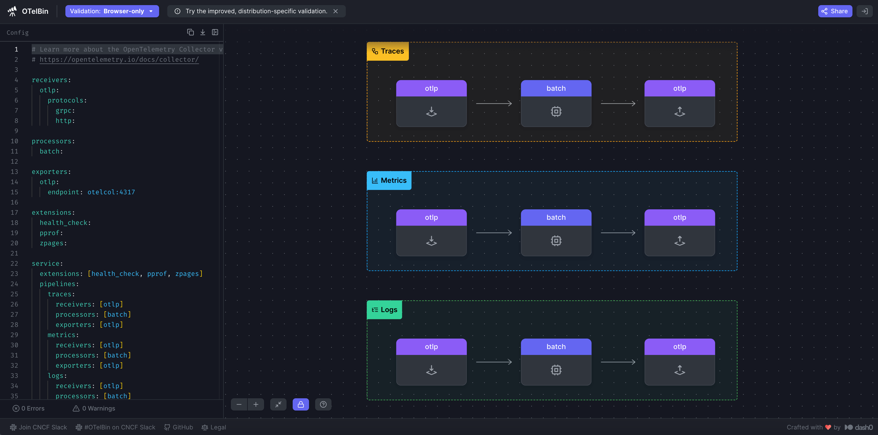Click the 0 Warnings status indicator
878x435 pixels.
tap(94, 408)
